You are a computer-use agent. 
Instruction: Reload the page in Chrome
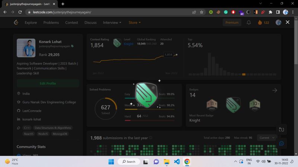click(x=20, y=12)
